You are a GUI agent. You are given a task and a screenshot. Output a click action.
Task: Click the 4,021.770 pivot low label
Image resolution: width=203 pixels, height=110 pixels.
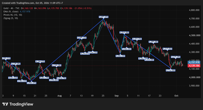coord(44,78)
